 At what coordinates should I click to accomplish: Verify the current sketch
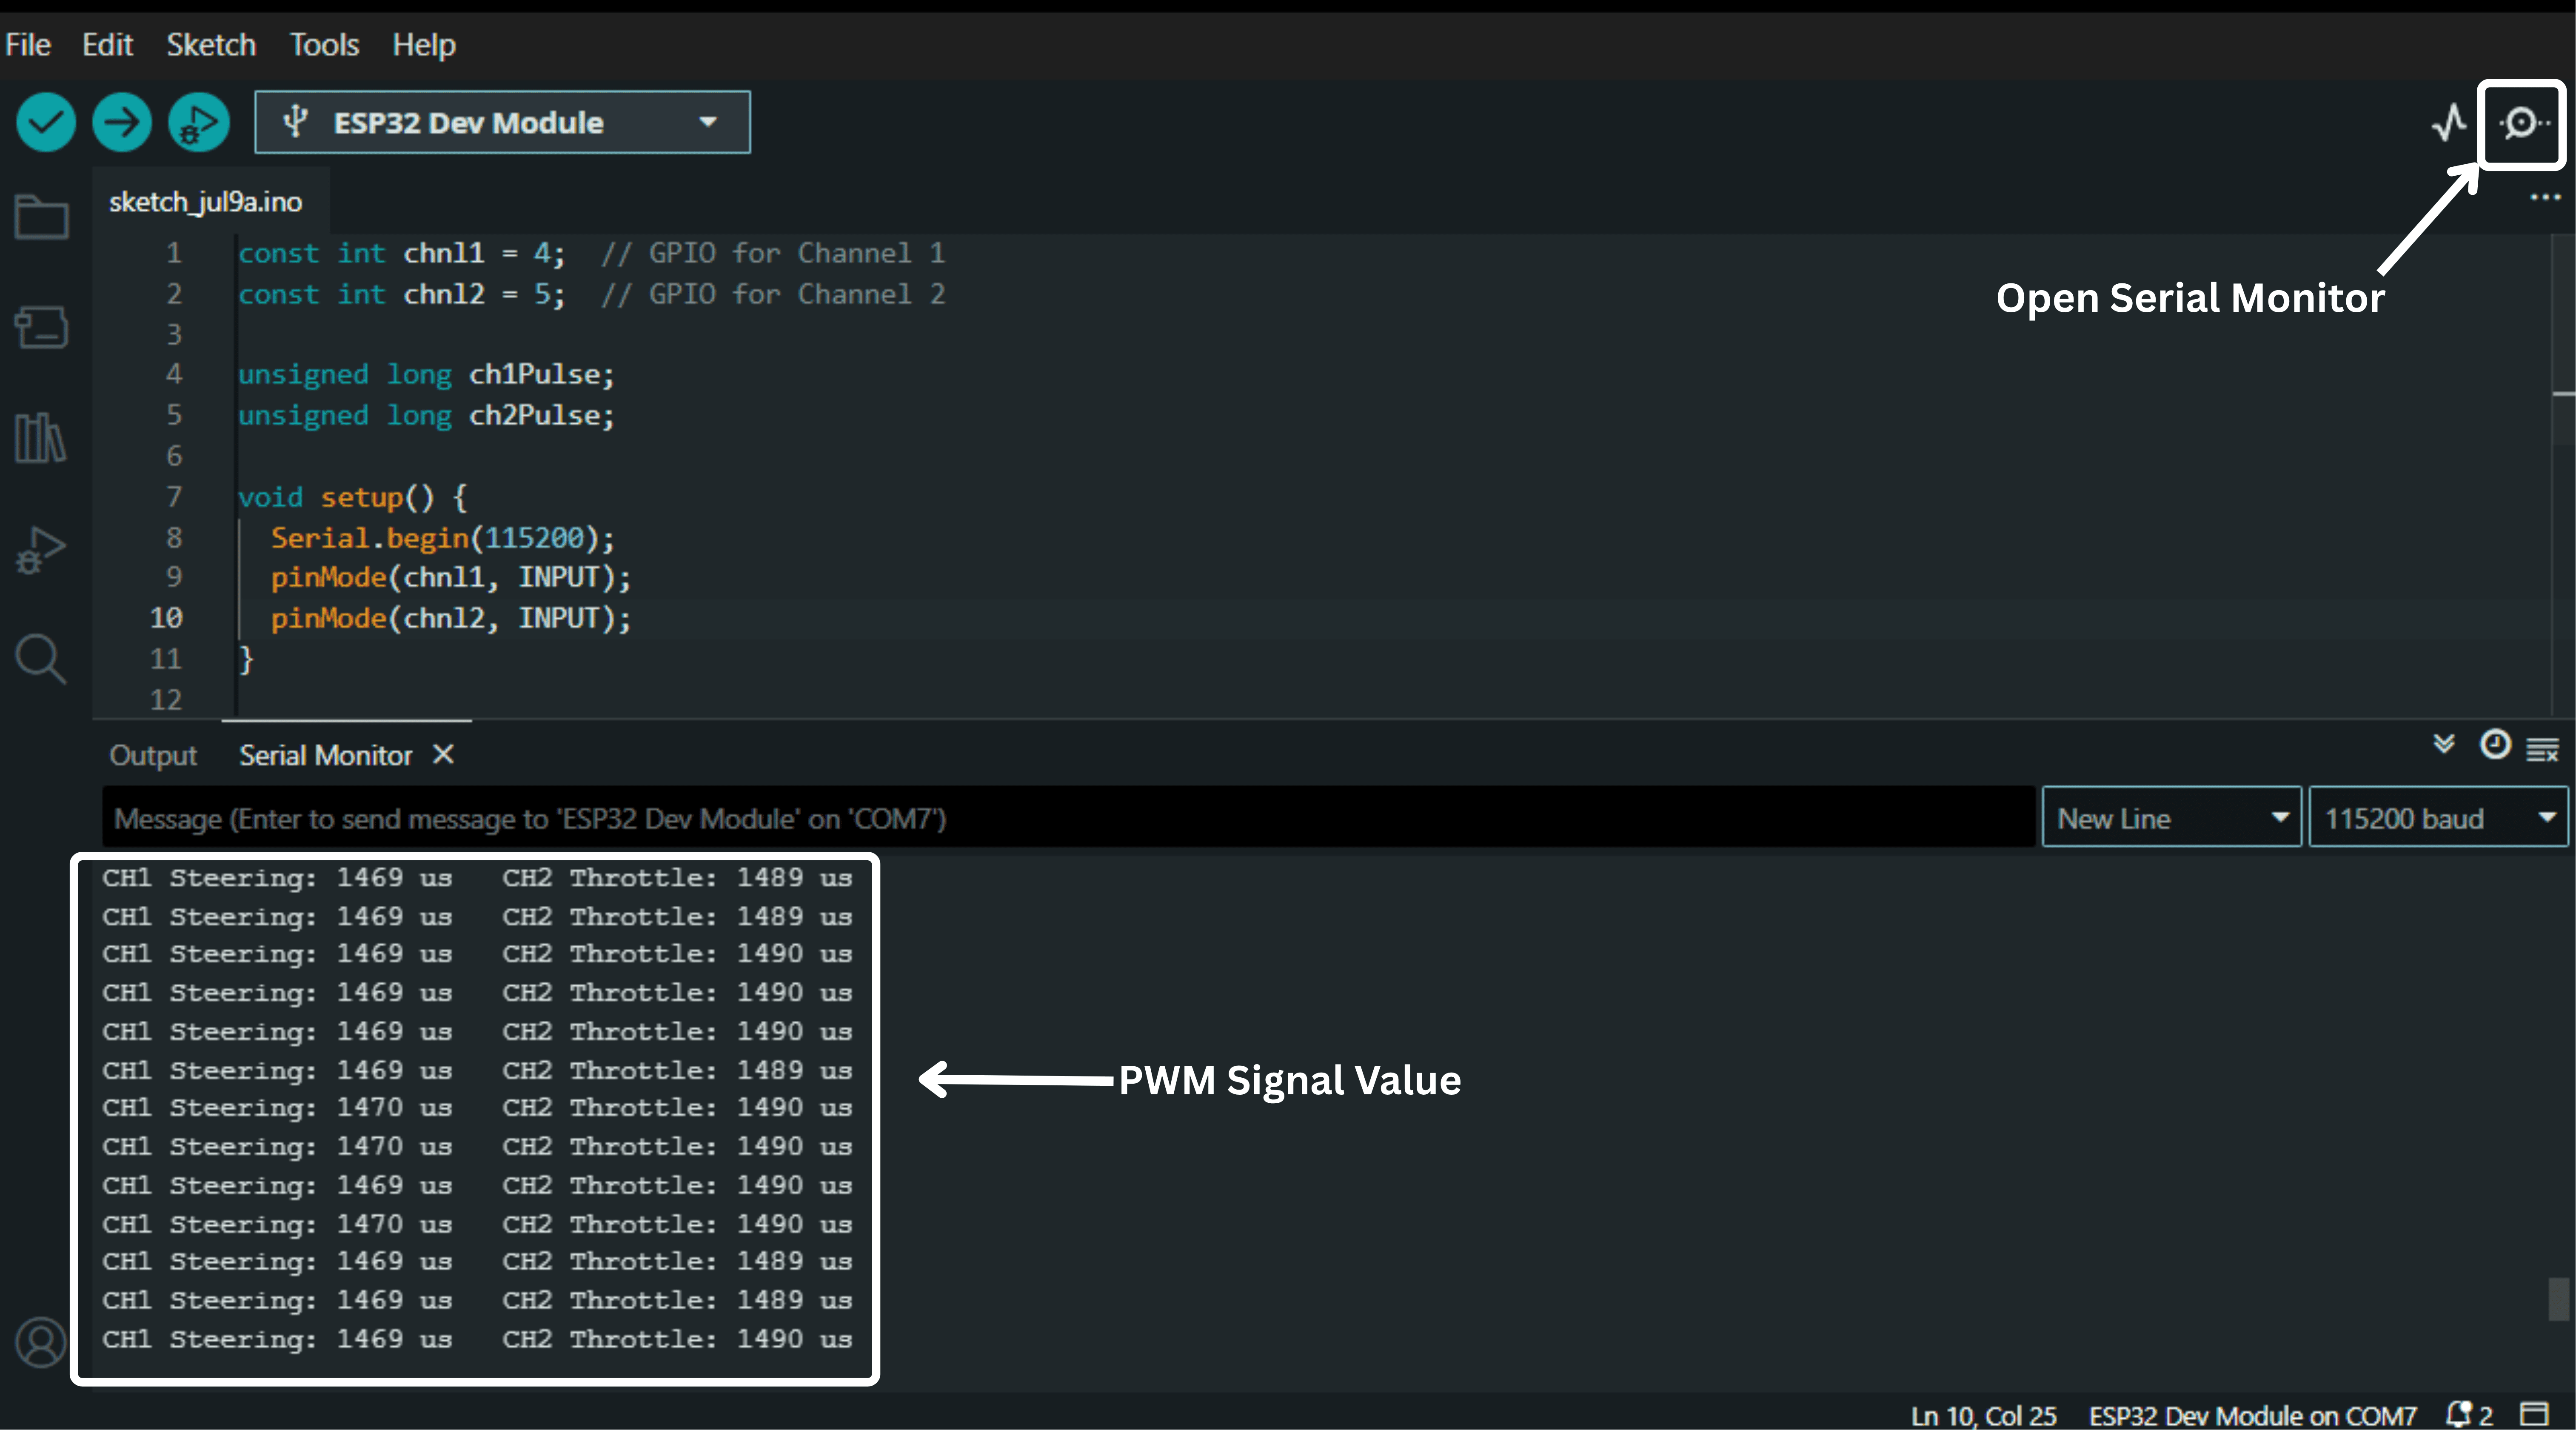point(45,122)
